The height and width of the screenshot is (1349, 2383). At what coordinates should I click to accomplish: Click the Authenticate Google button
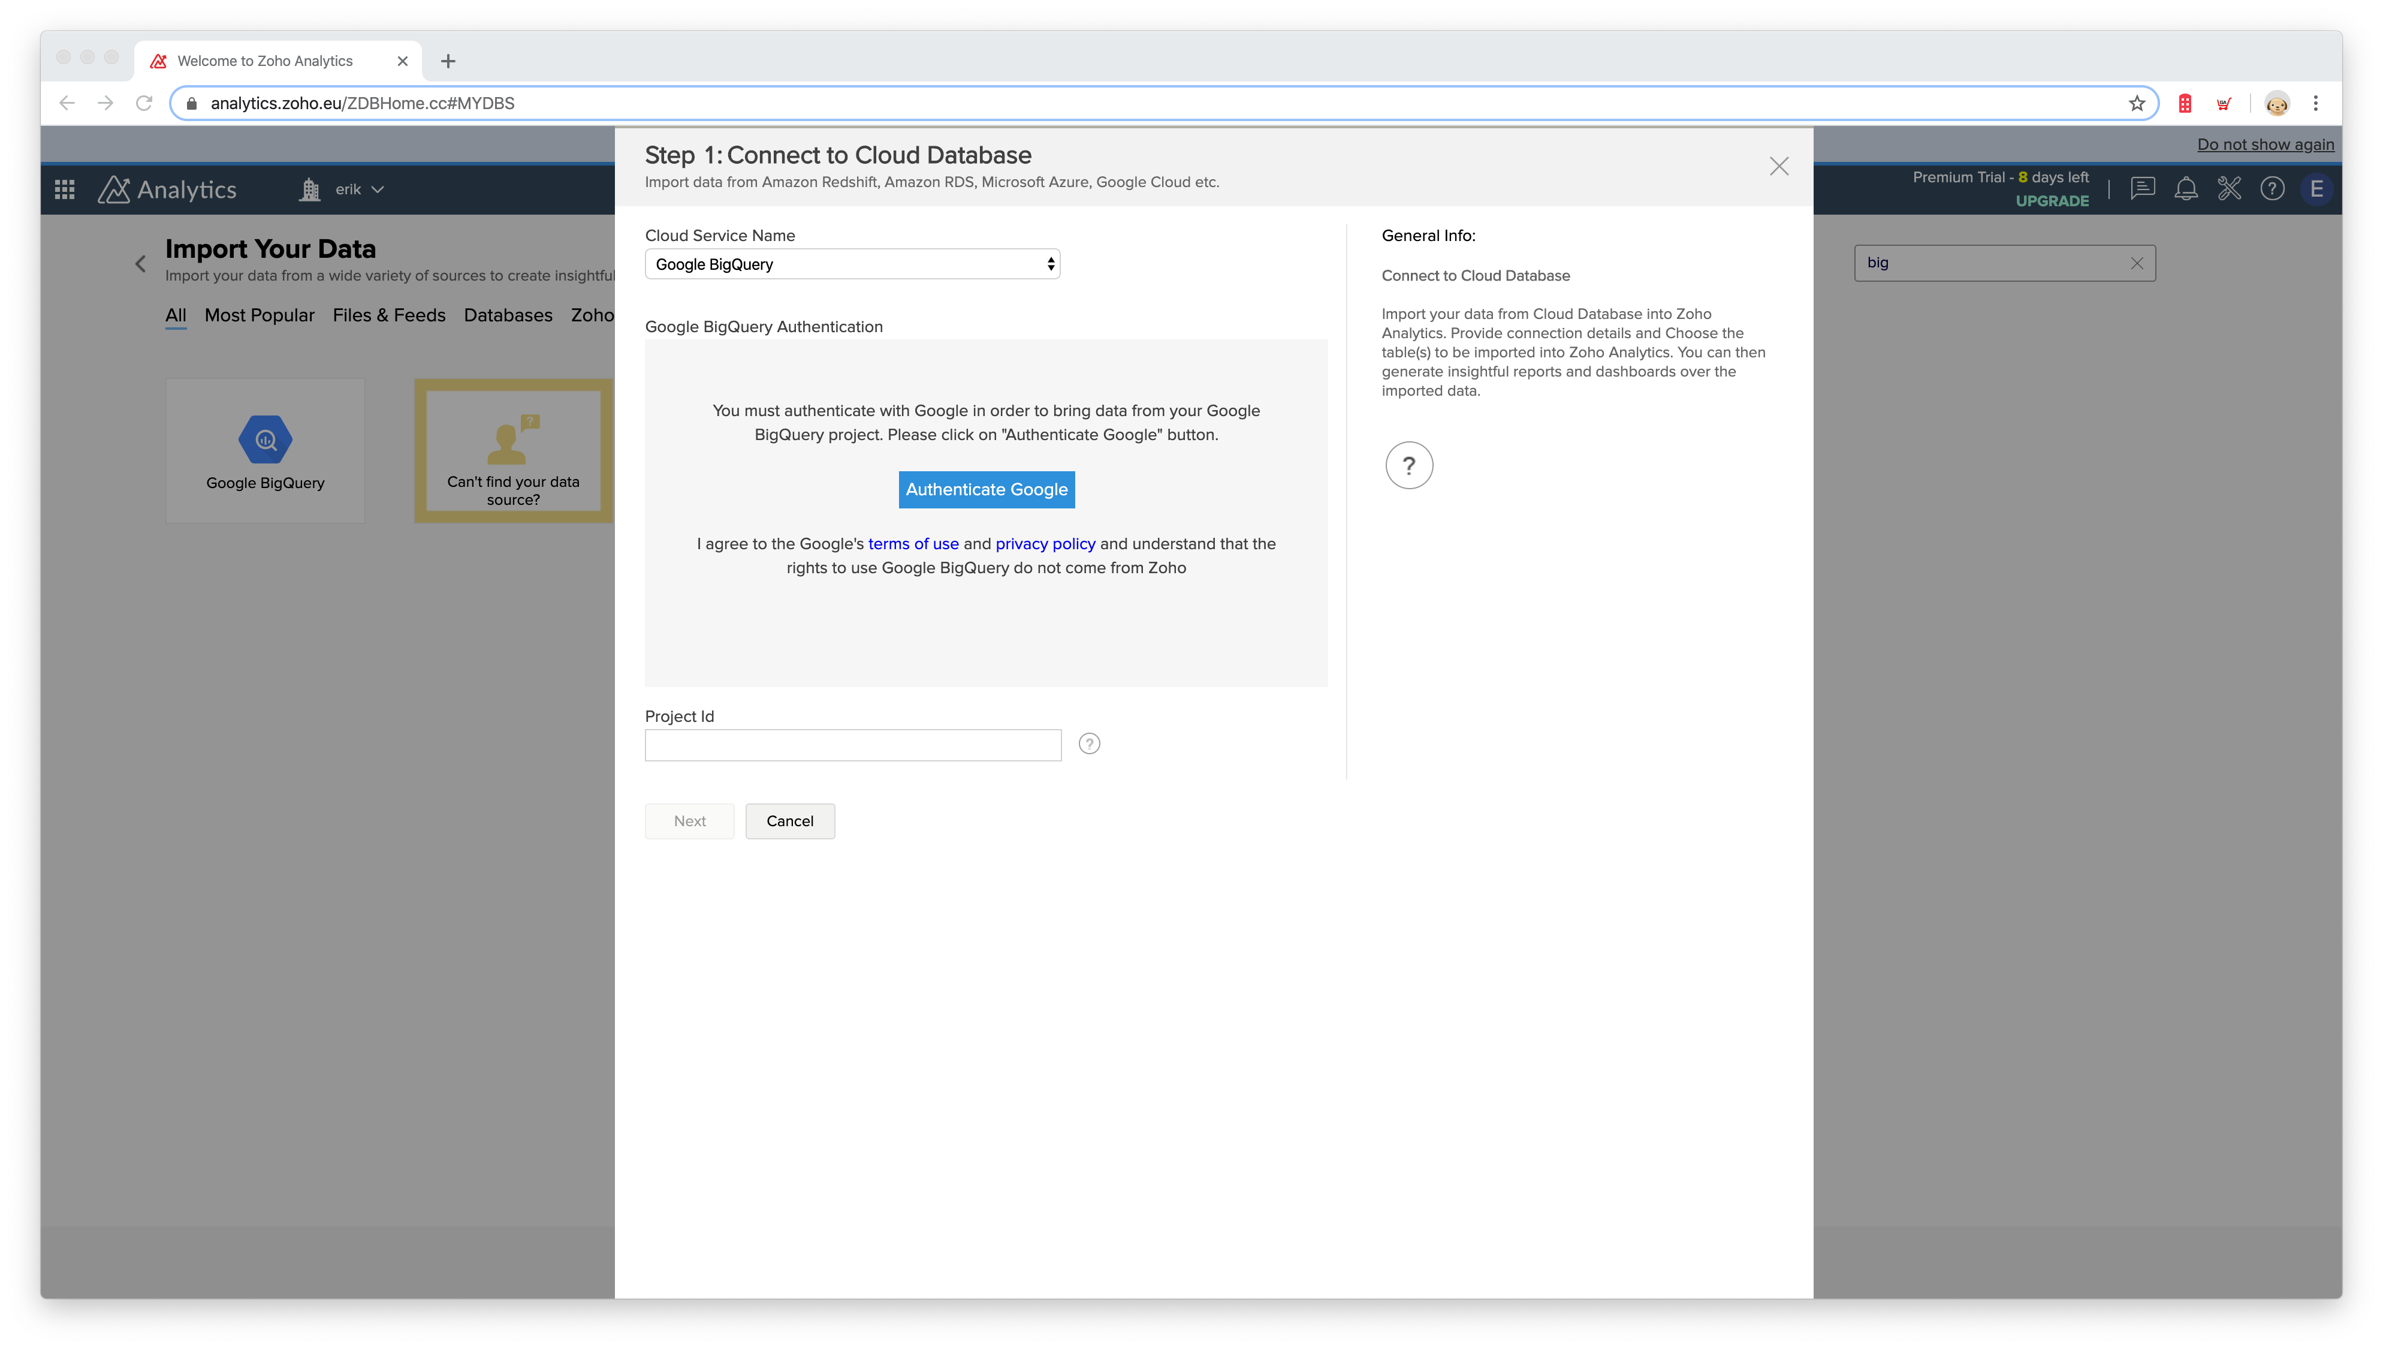[x=987, y=489]
